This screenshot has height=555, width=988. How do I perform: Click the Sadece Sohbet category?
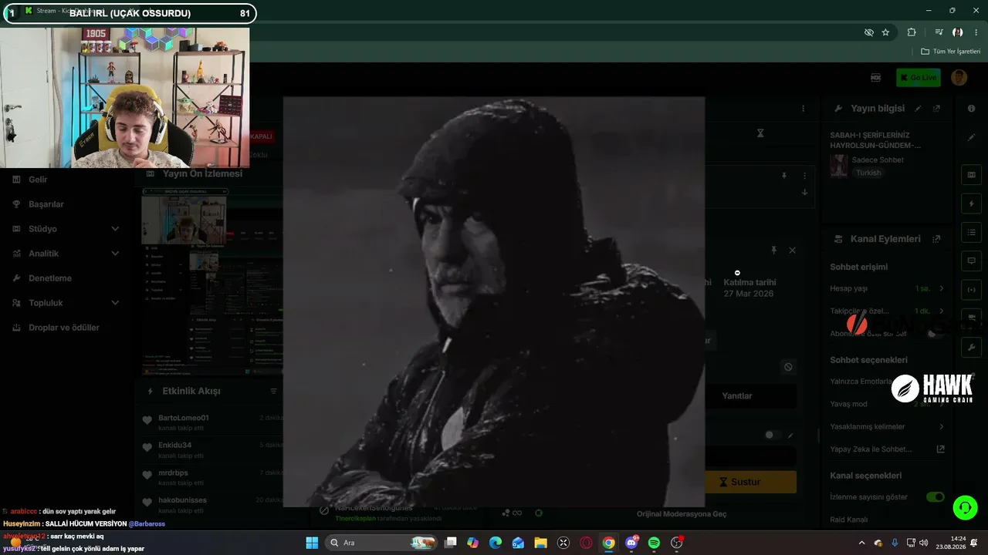[878, 160]
